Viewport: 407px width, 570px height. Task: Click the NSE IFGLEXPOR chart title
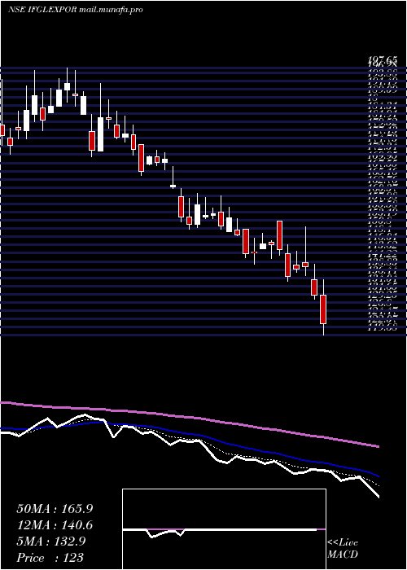pyautogui.click(x=75, y=10)
